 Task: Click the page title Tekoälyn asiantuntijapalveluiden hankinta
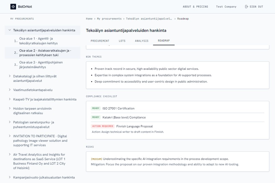point(126,30)
